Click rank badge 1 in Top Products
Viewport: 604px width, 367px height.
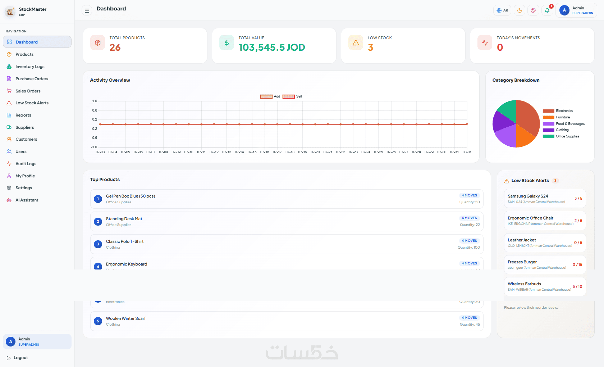[x=98, y=199]
